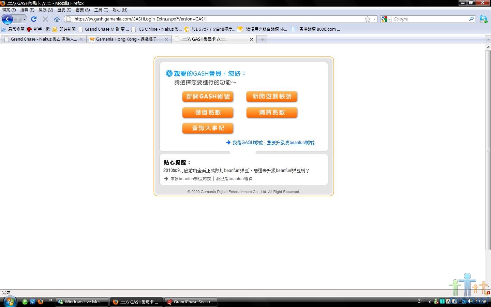Open the 編輯 (E) menu
The image size is (491, 307).
pos(27,10)
